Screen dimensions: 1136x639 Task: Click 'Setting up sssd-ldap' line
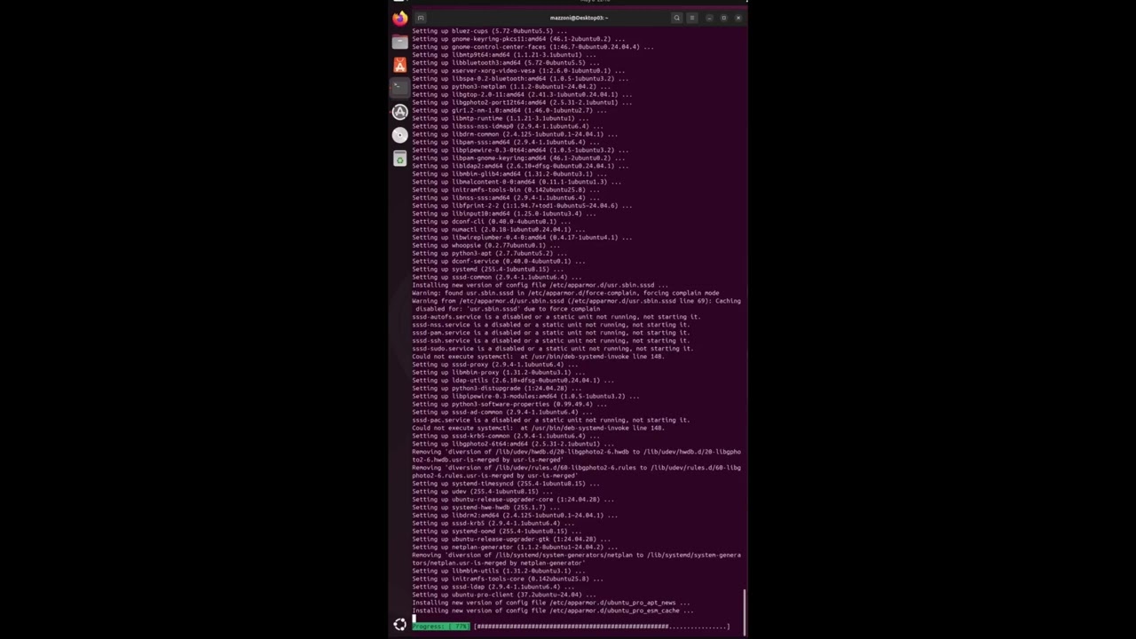point(493,587)
